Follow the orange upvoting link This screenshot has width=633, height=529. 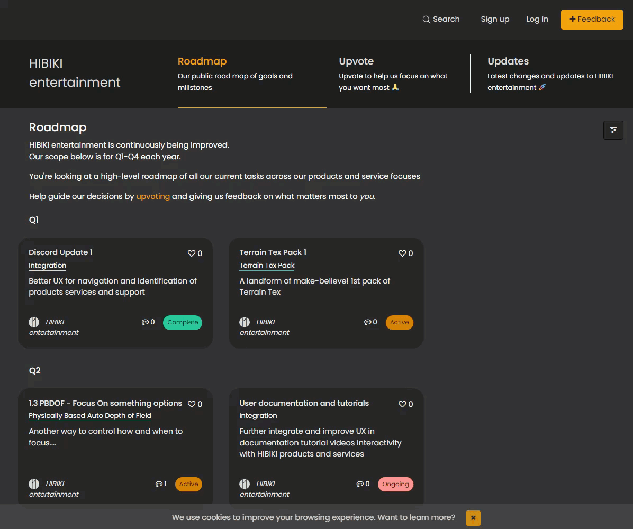point(153,196)
